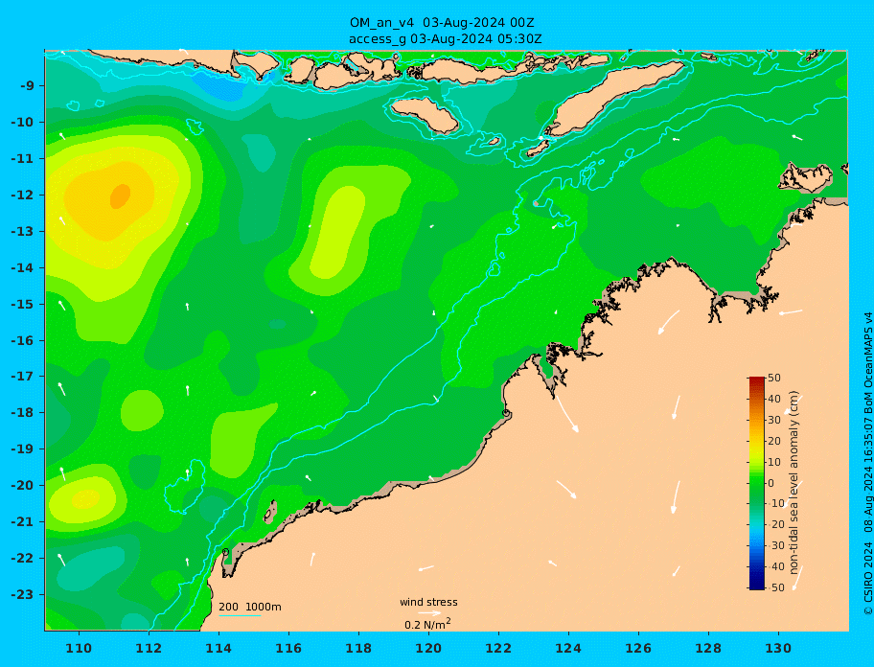Click the "30" label on the upper color bar
This screenshot has width=874, height=667.
[774, 420]
